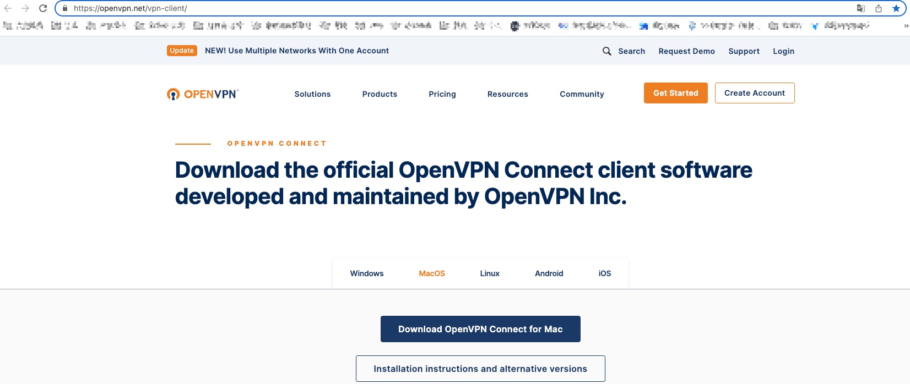Click the padlock site security icon
The width and height of the screenshot is (910, 384).
click(x=65, y=8)
